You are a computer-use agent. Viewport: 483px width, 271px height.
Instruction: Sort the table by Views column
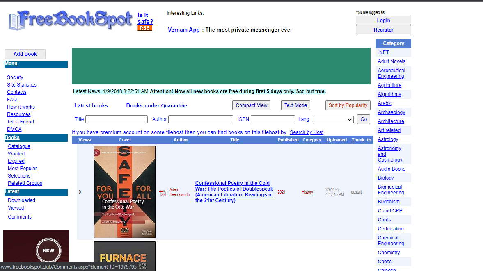tap(85, 140)
